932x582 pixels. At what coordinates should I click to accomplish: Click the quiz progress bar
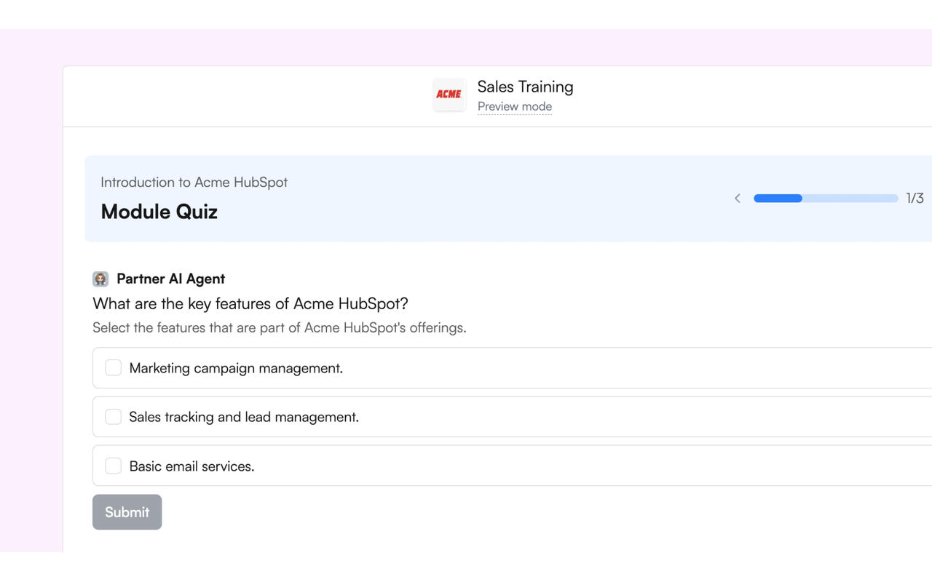(x=826, y=198)
